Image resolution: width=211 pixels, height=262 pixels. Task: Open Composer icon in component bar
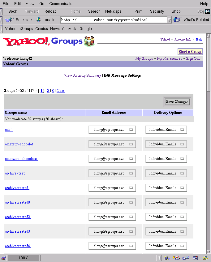point(205,258)
